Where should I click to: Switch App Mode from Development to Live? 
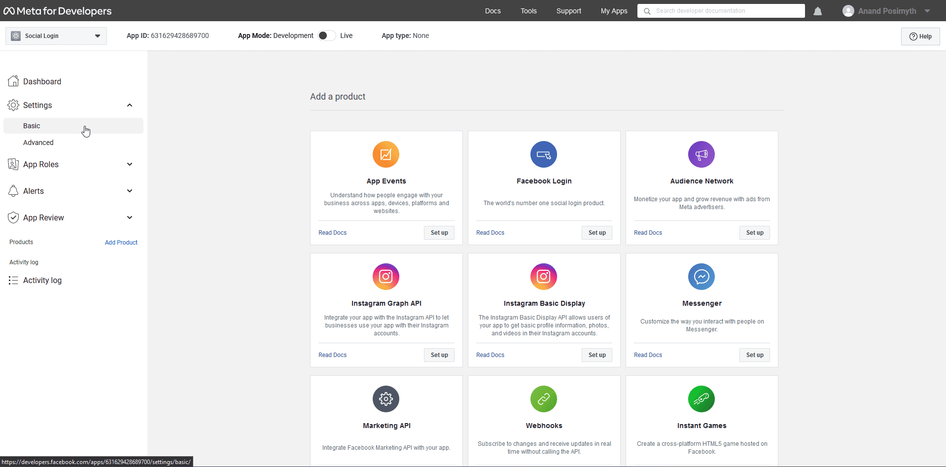click(326, 36)
